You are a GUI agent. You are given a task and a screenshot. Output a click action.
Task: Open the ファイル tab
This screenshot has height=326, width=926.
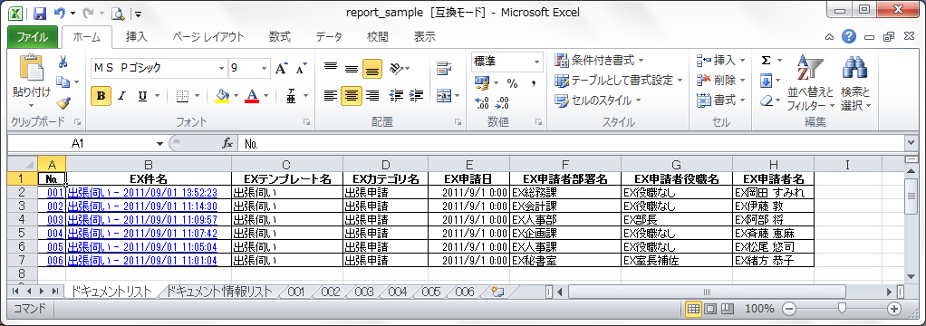pos(33,36)
